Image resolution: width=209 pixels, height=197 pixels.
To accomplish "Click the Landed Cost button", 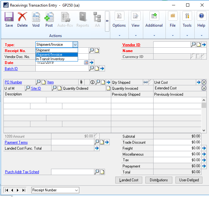I will click(128, 180).
